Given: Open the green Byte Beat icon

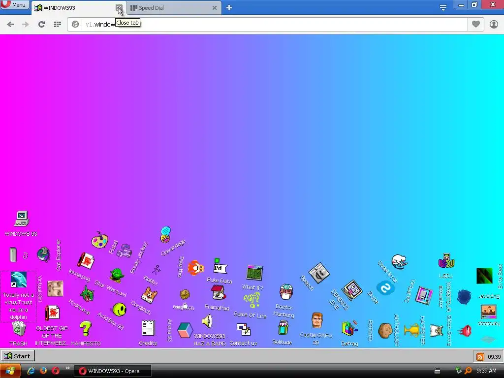Looking at the screenshot, I should click(484, 276).
